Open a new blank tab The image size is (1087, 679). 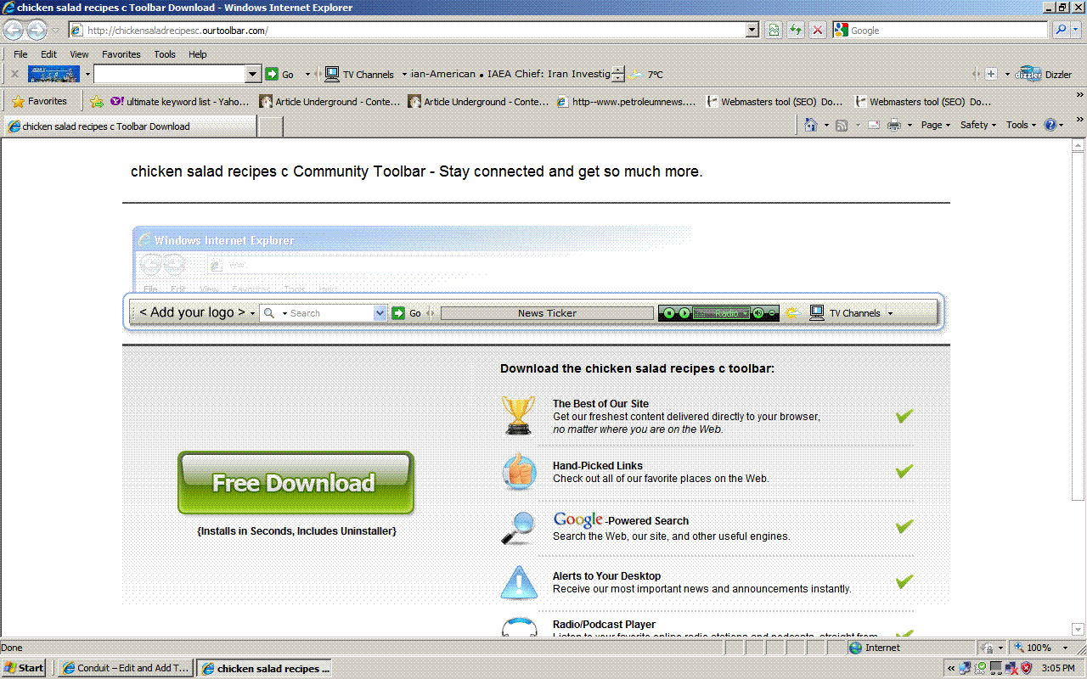coord(270,126)
